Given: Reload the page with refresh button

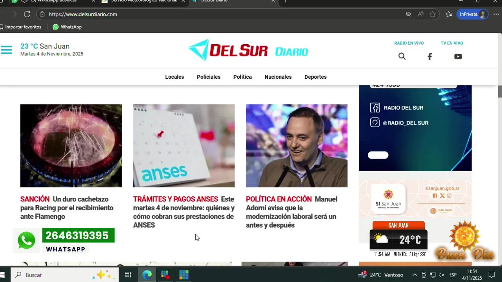Looking at the screenshot, I should coord(27,14).
